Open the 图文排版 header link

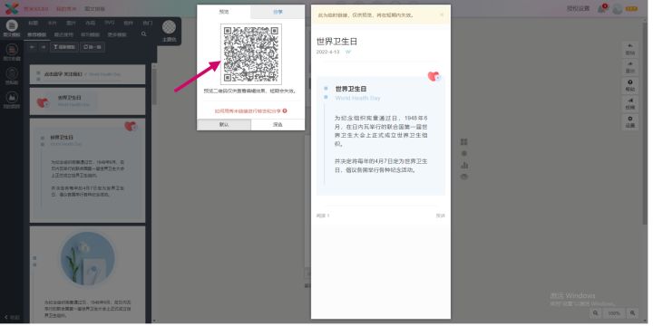point(94,9)
